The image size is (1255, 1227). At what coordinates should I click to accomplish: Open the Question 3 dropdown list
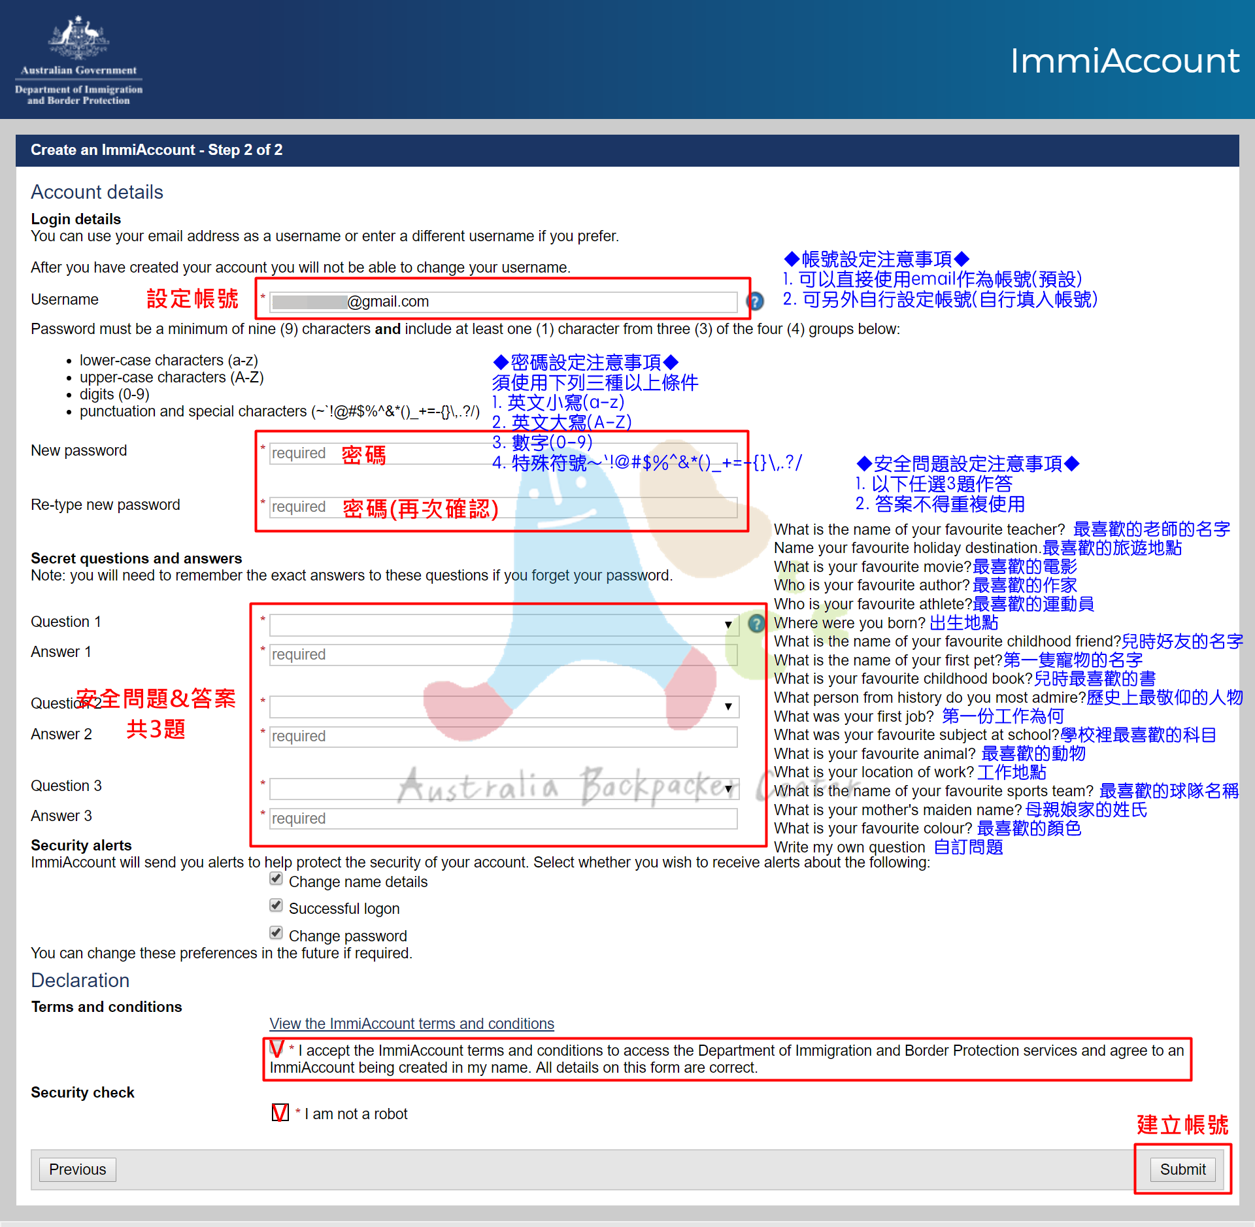504,789
